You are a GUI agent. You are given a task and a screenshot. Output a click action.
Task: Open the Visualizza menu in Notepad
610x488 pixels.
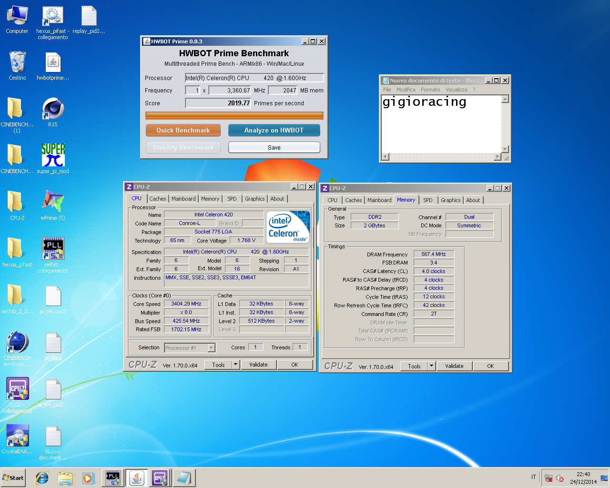[457, 90]
